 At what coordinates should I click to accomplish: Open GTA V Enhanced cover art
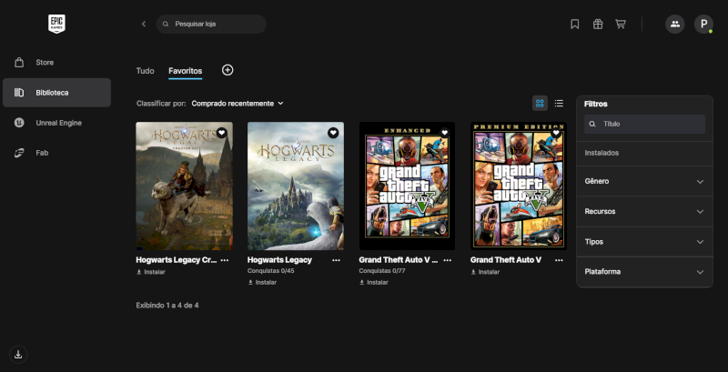407,186
